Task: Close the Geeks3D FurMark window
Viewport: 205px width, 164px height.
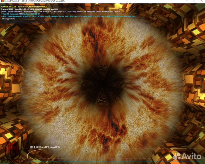Action: [200, 1]
